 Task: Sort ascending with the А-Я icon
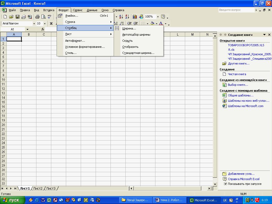(121, 17)
